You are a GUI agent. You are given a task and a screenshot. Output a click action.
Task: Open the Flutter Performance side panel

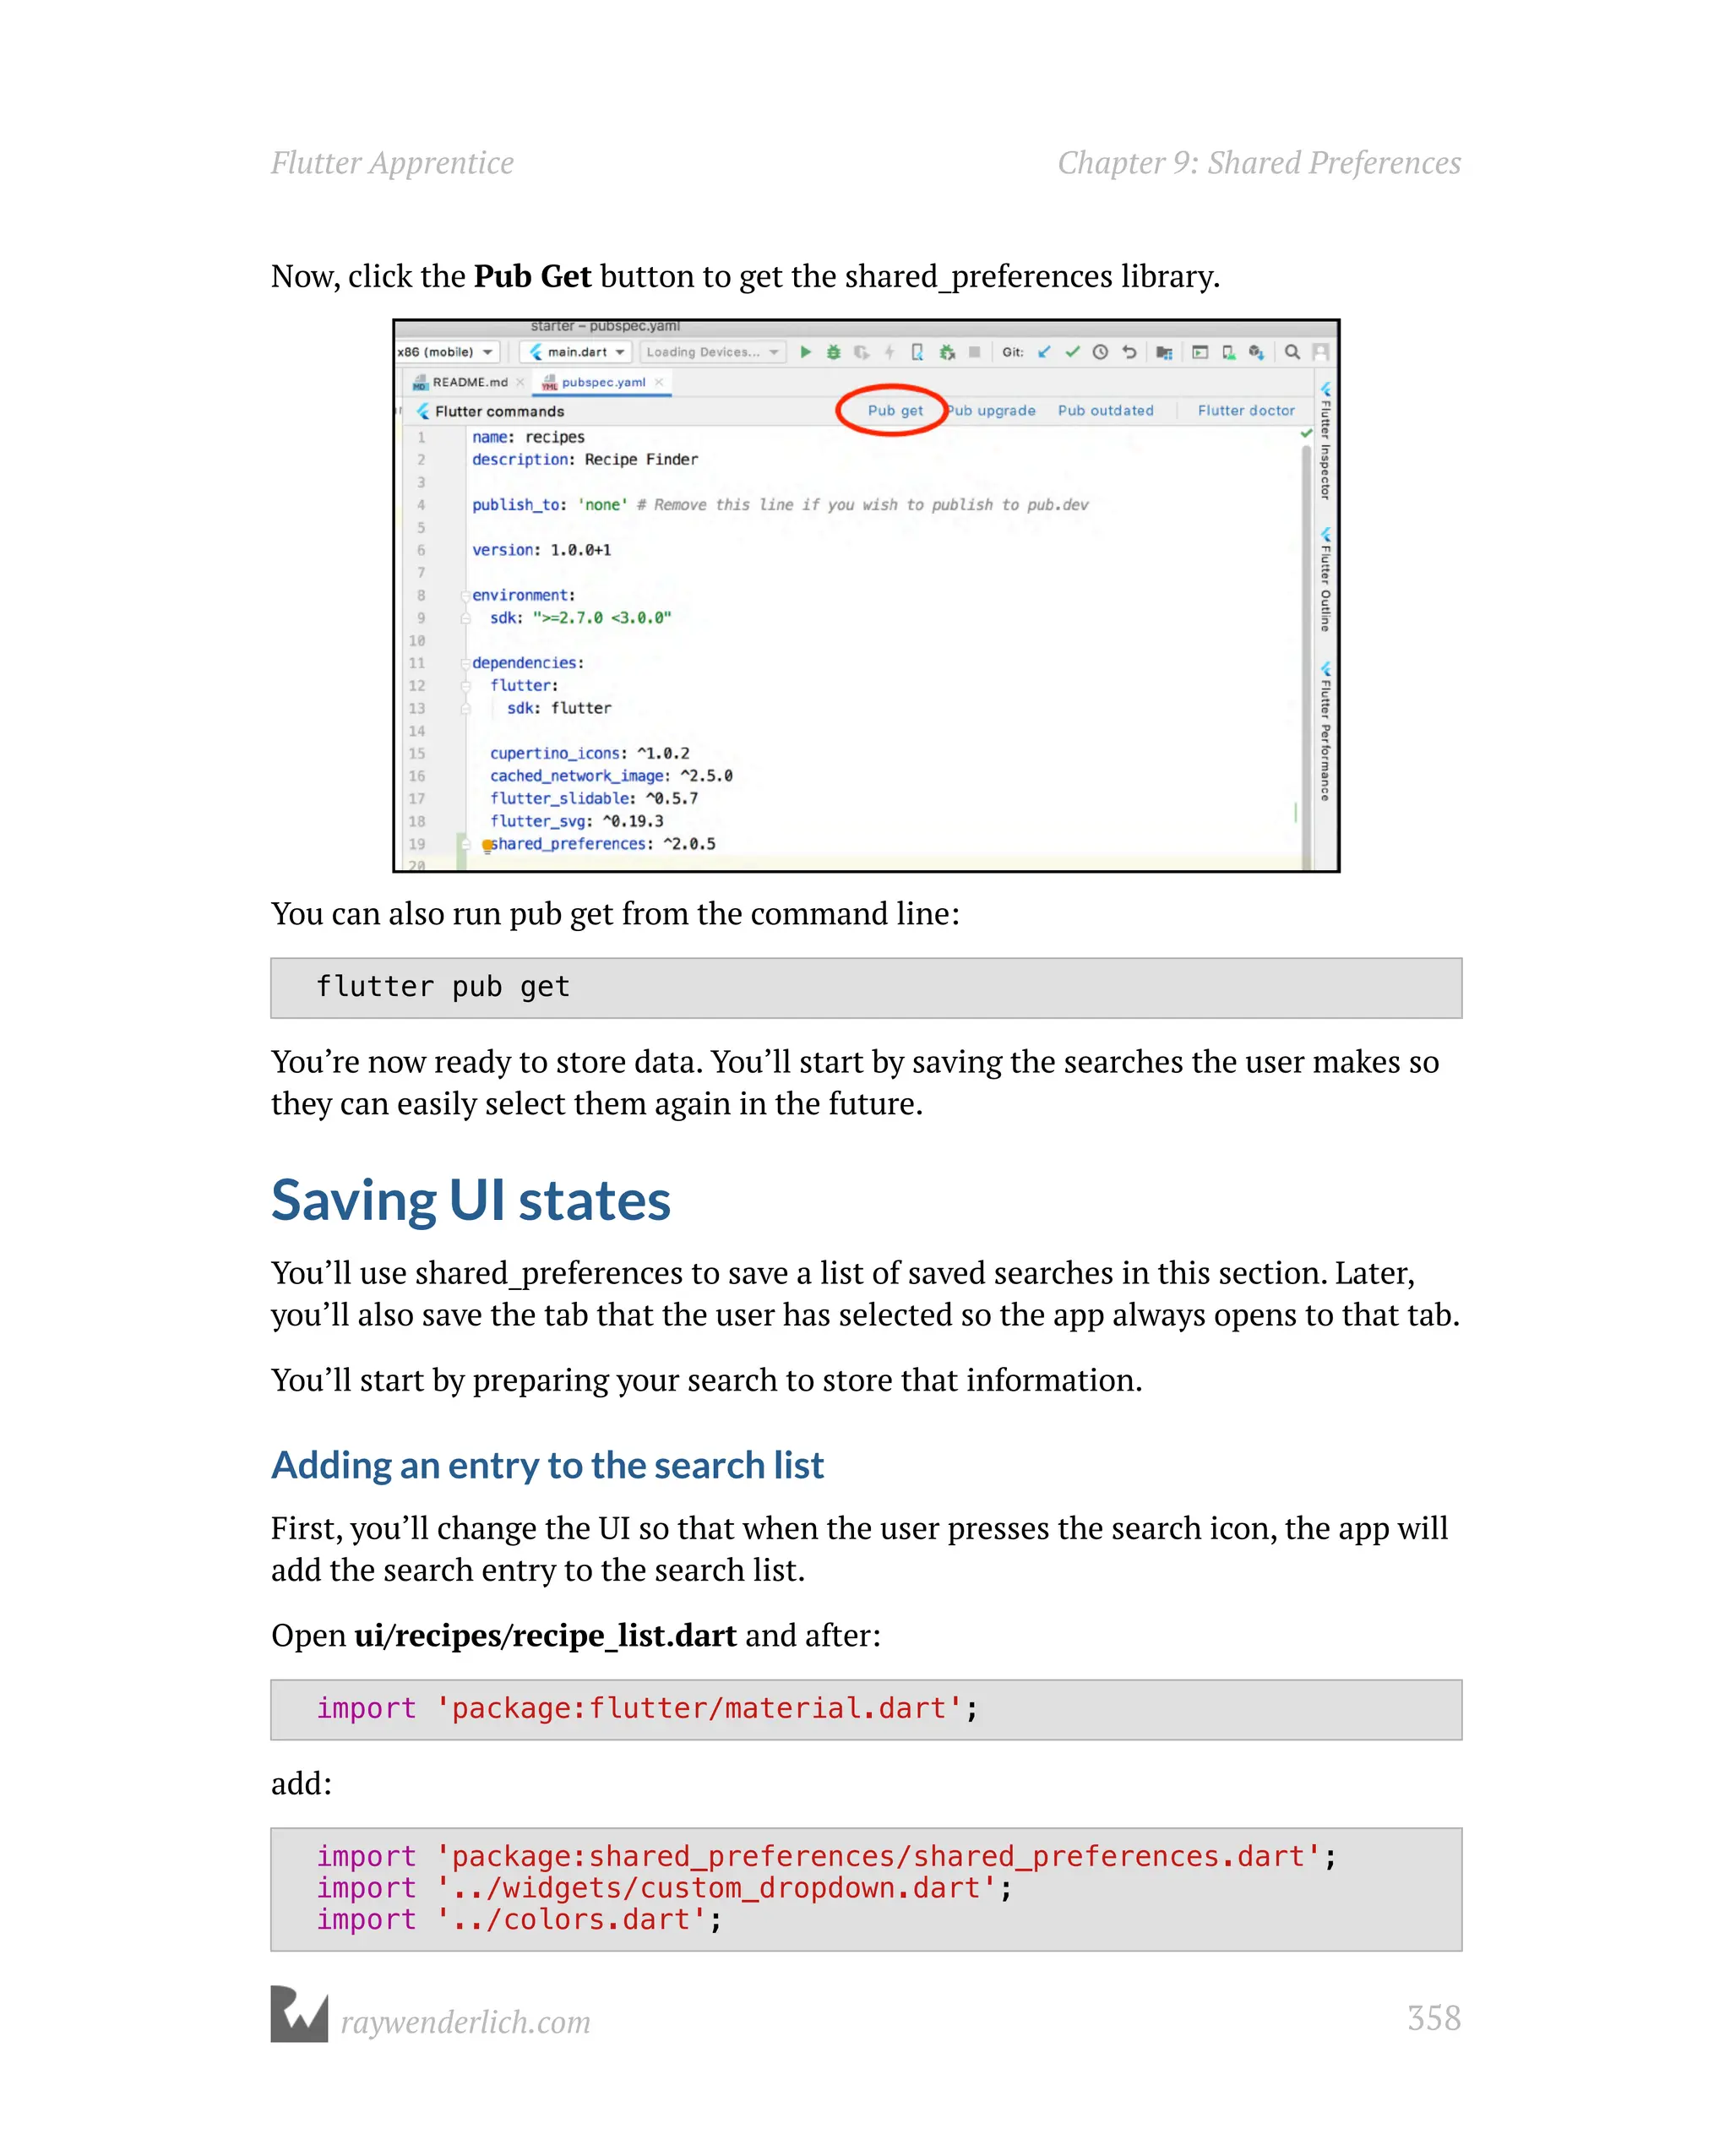point(1325,731)
